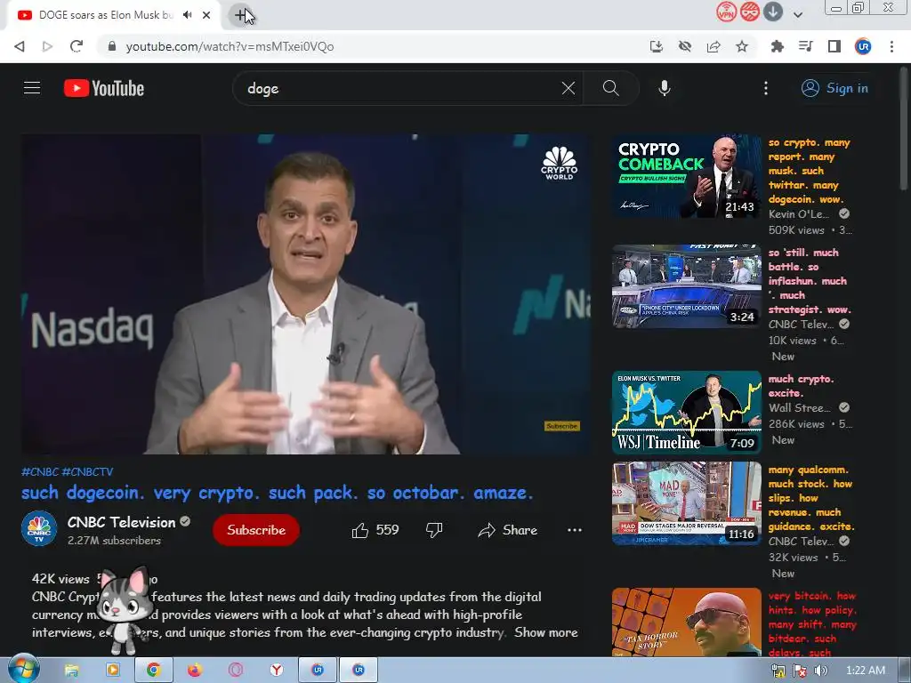This screenshot has height=683, width=911.
Task: Open the media control playlist icon
Action: click(x=805, y=46)
